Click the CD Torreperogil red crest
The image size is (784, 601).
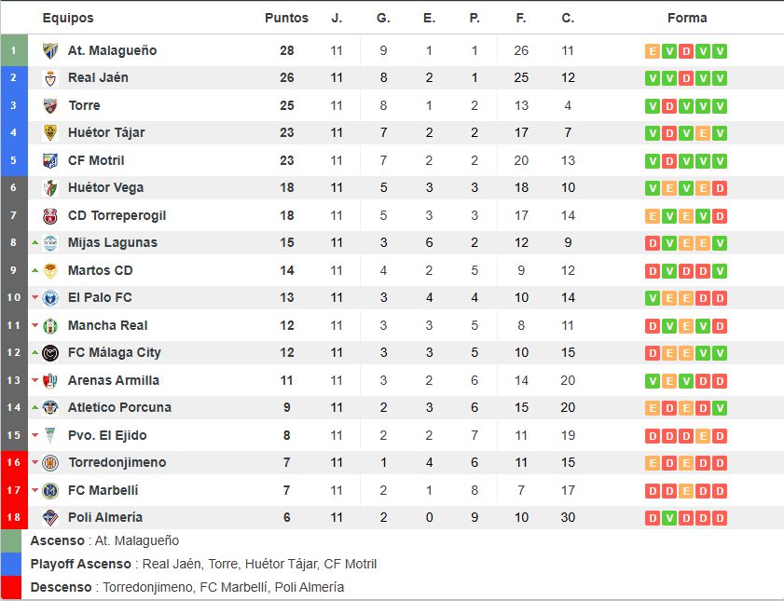pos(50,216)
